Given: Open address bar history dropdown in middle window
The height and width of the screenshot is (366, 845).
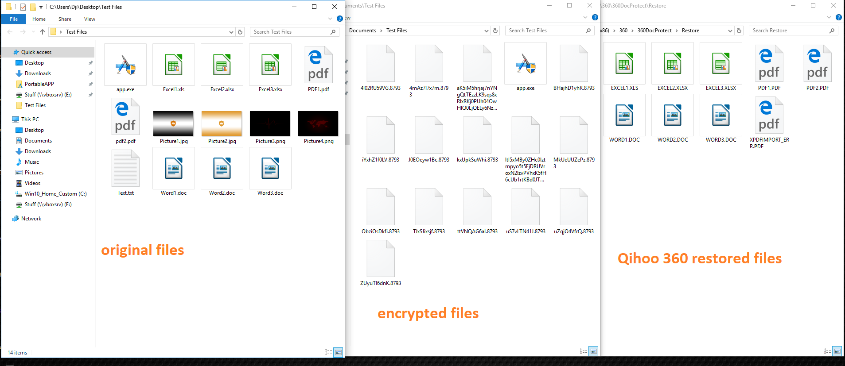Looking at the screenshot, I should point(487,31).
